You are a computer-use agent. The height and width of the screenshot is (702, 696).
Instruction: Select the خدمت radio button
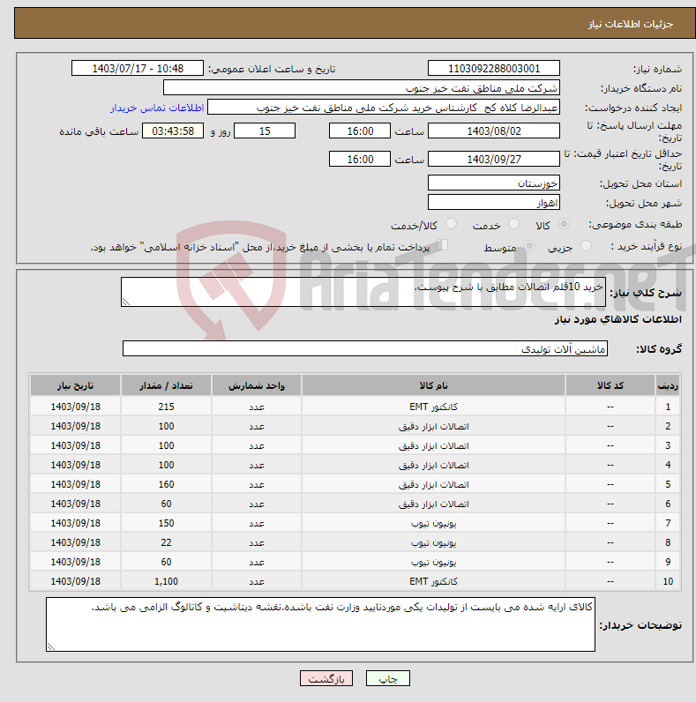tap(513, 224)
